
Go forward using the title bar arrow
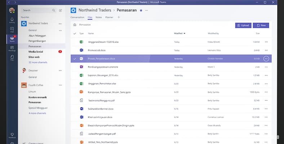pyautogui.click(x=15, y=2)
